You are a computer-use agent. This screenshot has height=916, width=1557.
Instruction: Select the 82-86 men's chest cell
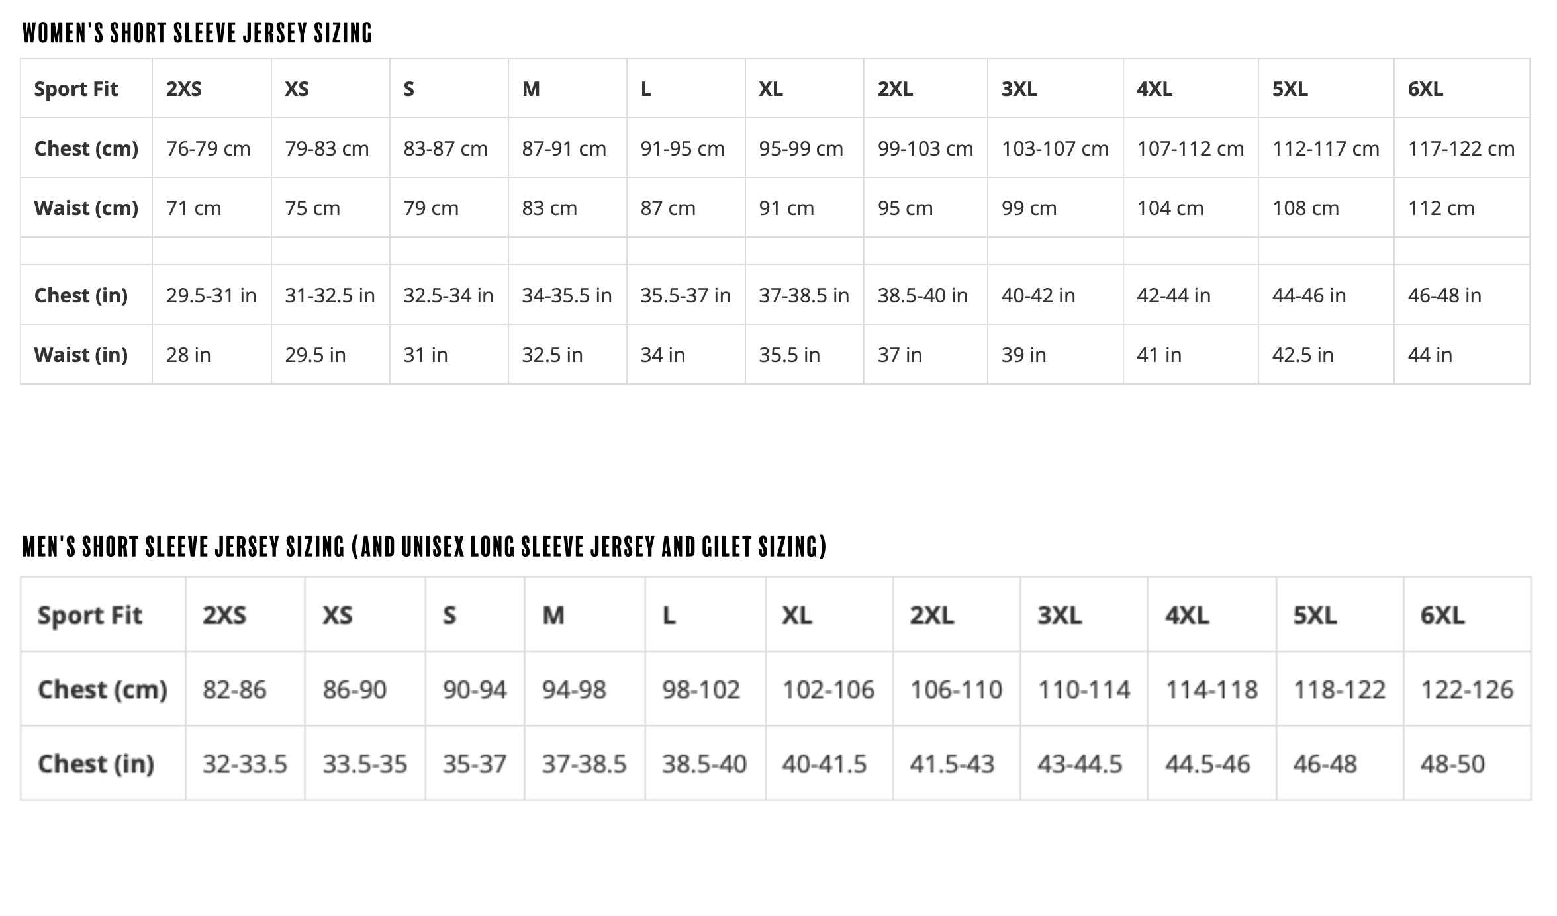tap(234, 690)
